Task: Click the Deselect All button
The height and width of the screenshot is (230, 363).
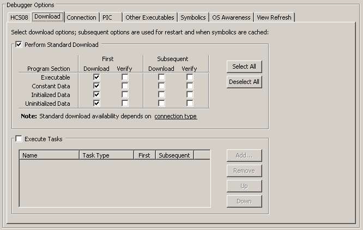Action: pyautogui.click(x=244, y=82)
